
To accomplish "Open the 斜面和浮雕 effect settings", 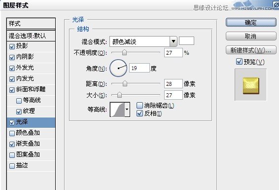I will 31,89.
